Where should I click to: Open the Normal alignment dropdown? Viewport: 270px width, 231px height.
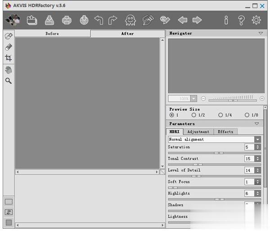[257, 139]
